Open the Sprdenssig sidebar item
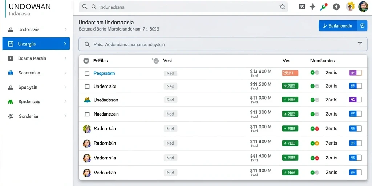Image resolution: width=372 pixels, height=186 pixels. 36,102
